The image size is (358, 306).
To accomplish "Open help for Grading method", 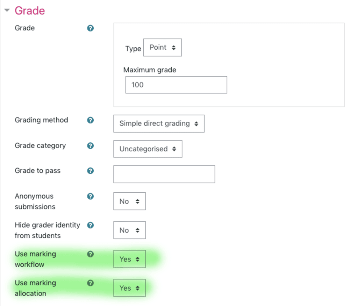I will click(90, 120).
